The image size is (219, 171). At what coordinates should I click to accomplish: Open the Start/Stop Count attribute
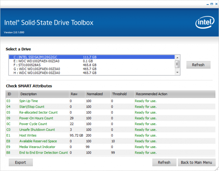[32, 107]
